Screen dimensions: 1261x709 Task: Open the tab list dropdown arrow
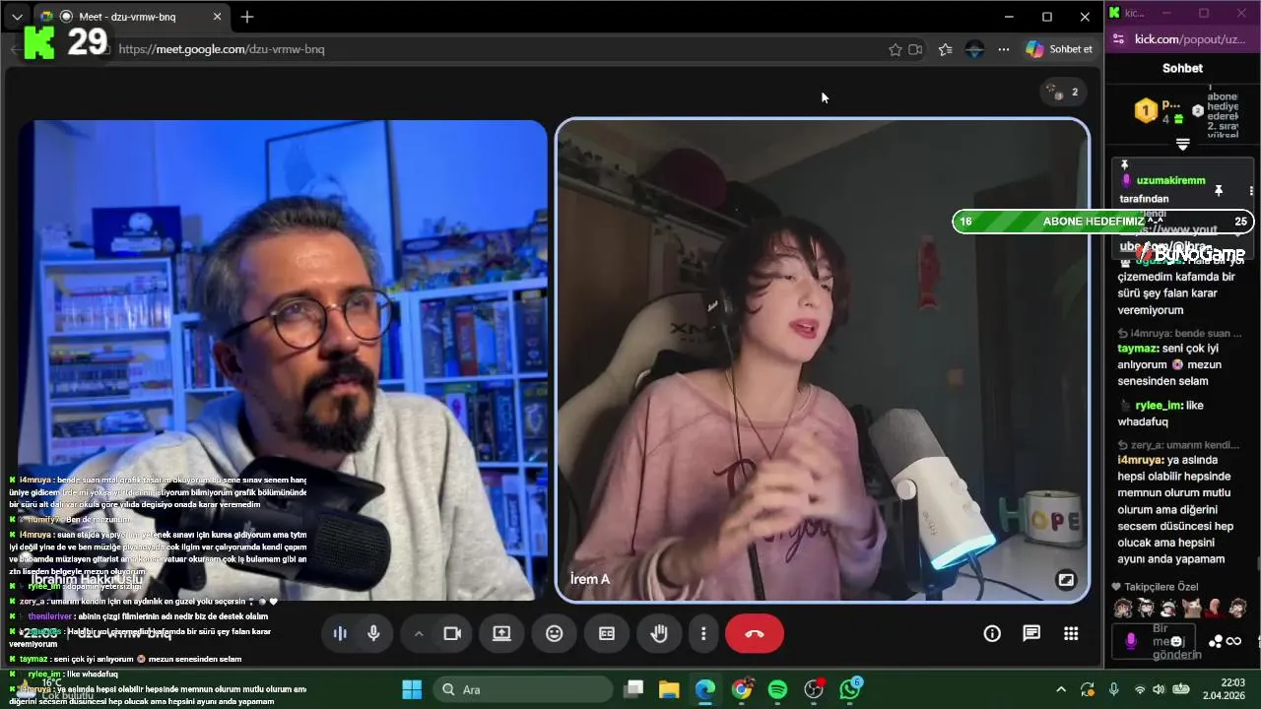(17, 17)
